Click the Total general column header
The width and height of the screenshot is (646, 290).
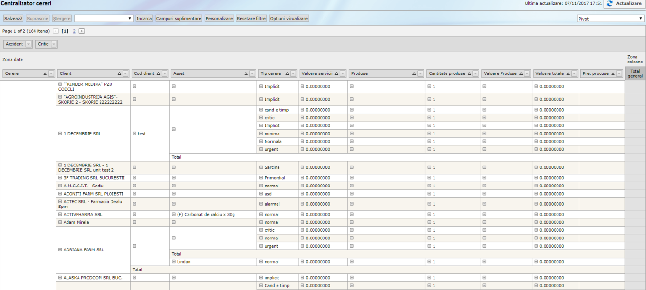pos(635,73)
